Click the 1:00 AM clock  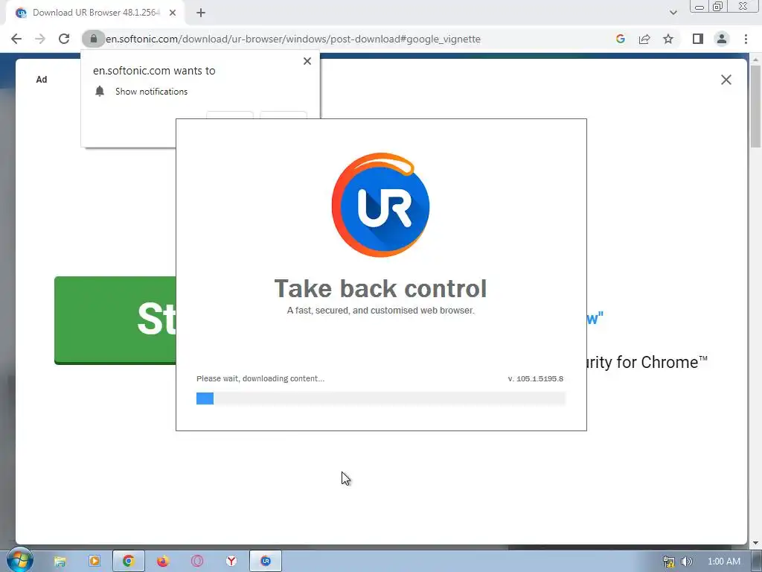[x=723, y=562]
